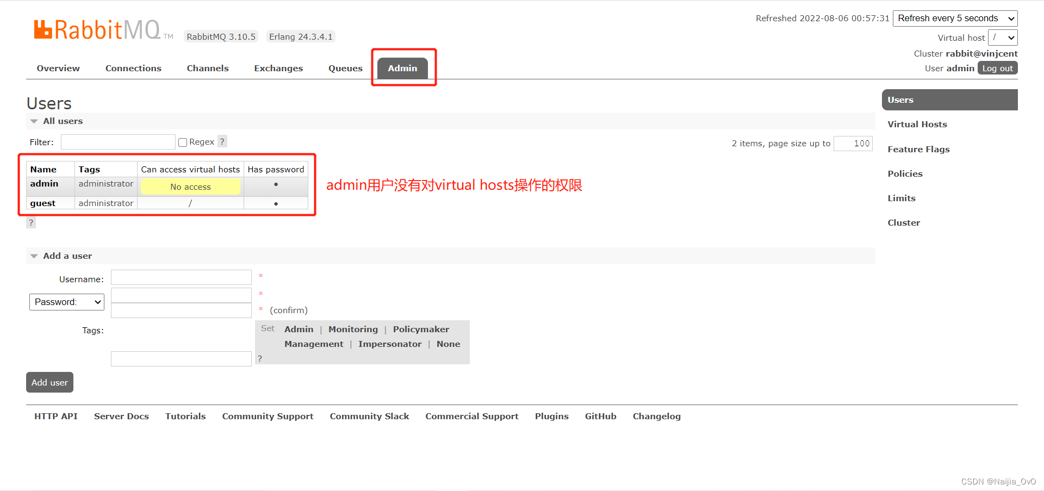1044x491 pixels.
Task: Collapse the All users section
Action: click(63, 121)
